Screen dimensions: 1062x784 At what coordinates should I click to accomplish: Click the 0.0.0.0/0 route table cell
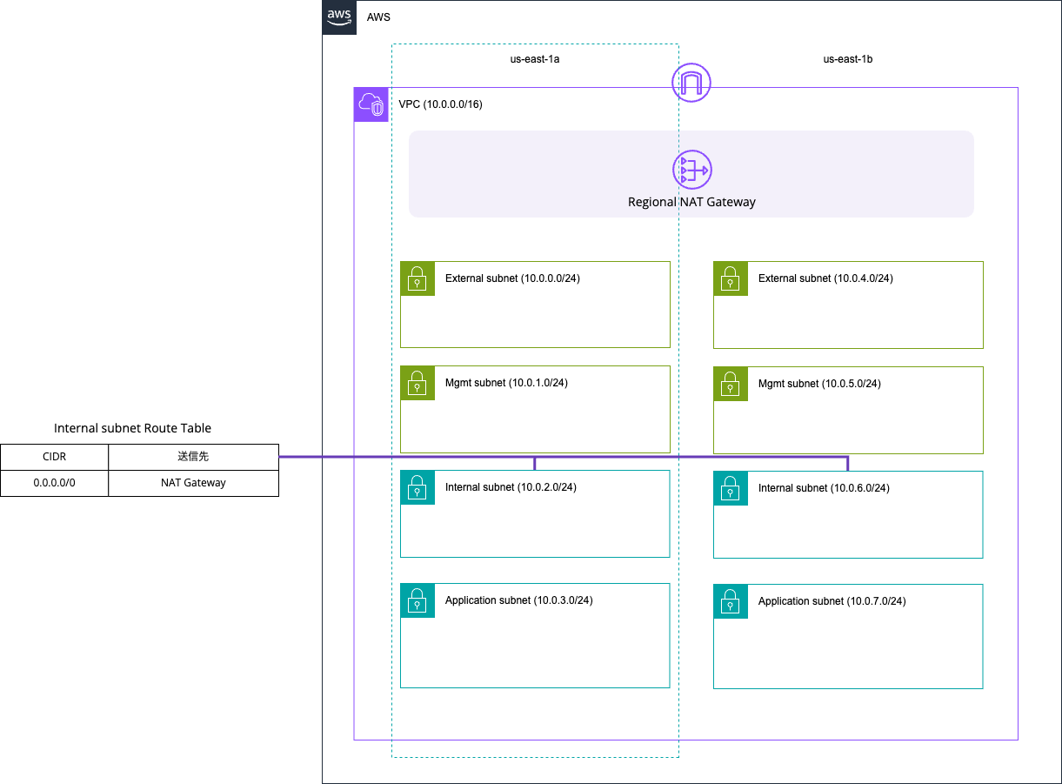(54, 483)
